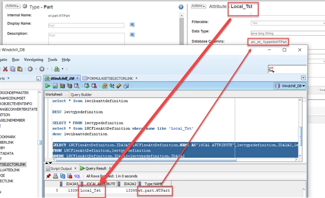Screen dimensions: 325x198
Task: Click the Type NAME column header
Action: coord(154,184)
